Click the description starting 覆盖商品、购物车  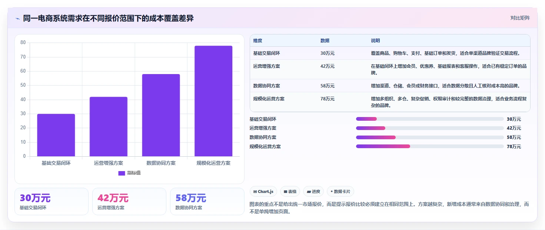tap(446, 53)
